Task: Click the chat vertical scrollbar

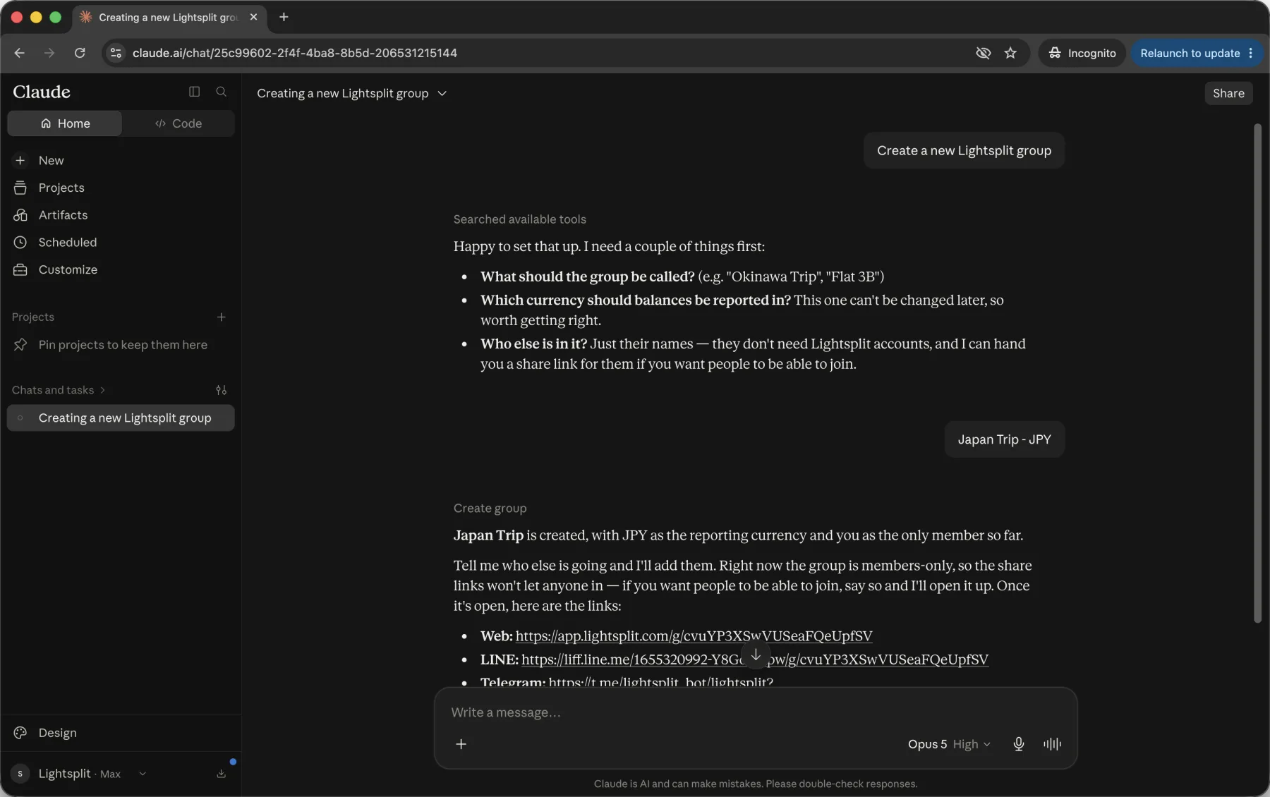Action: coord(1257,374)
